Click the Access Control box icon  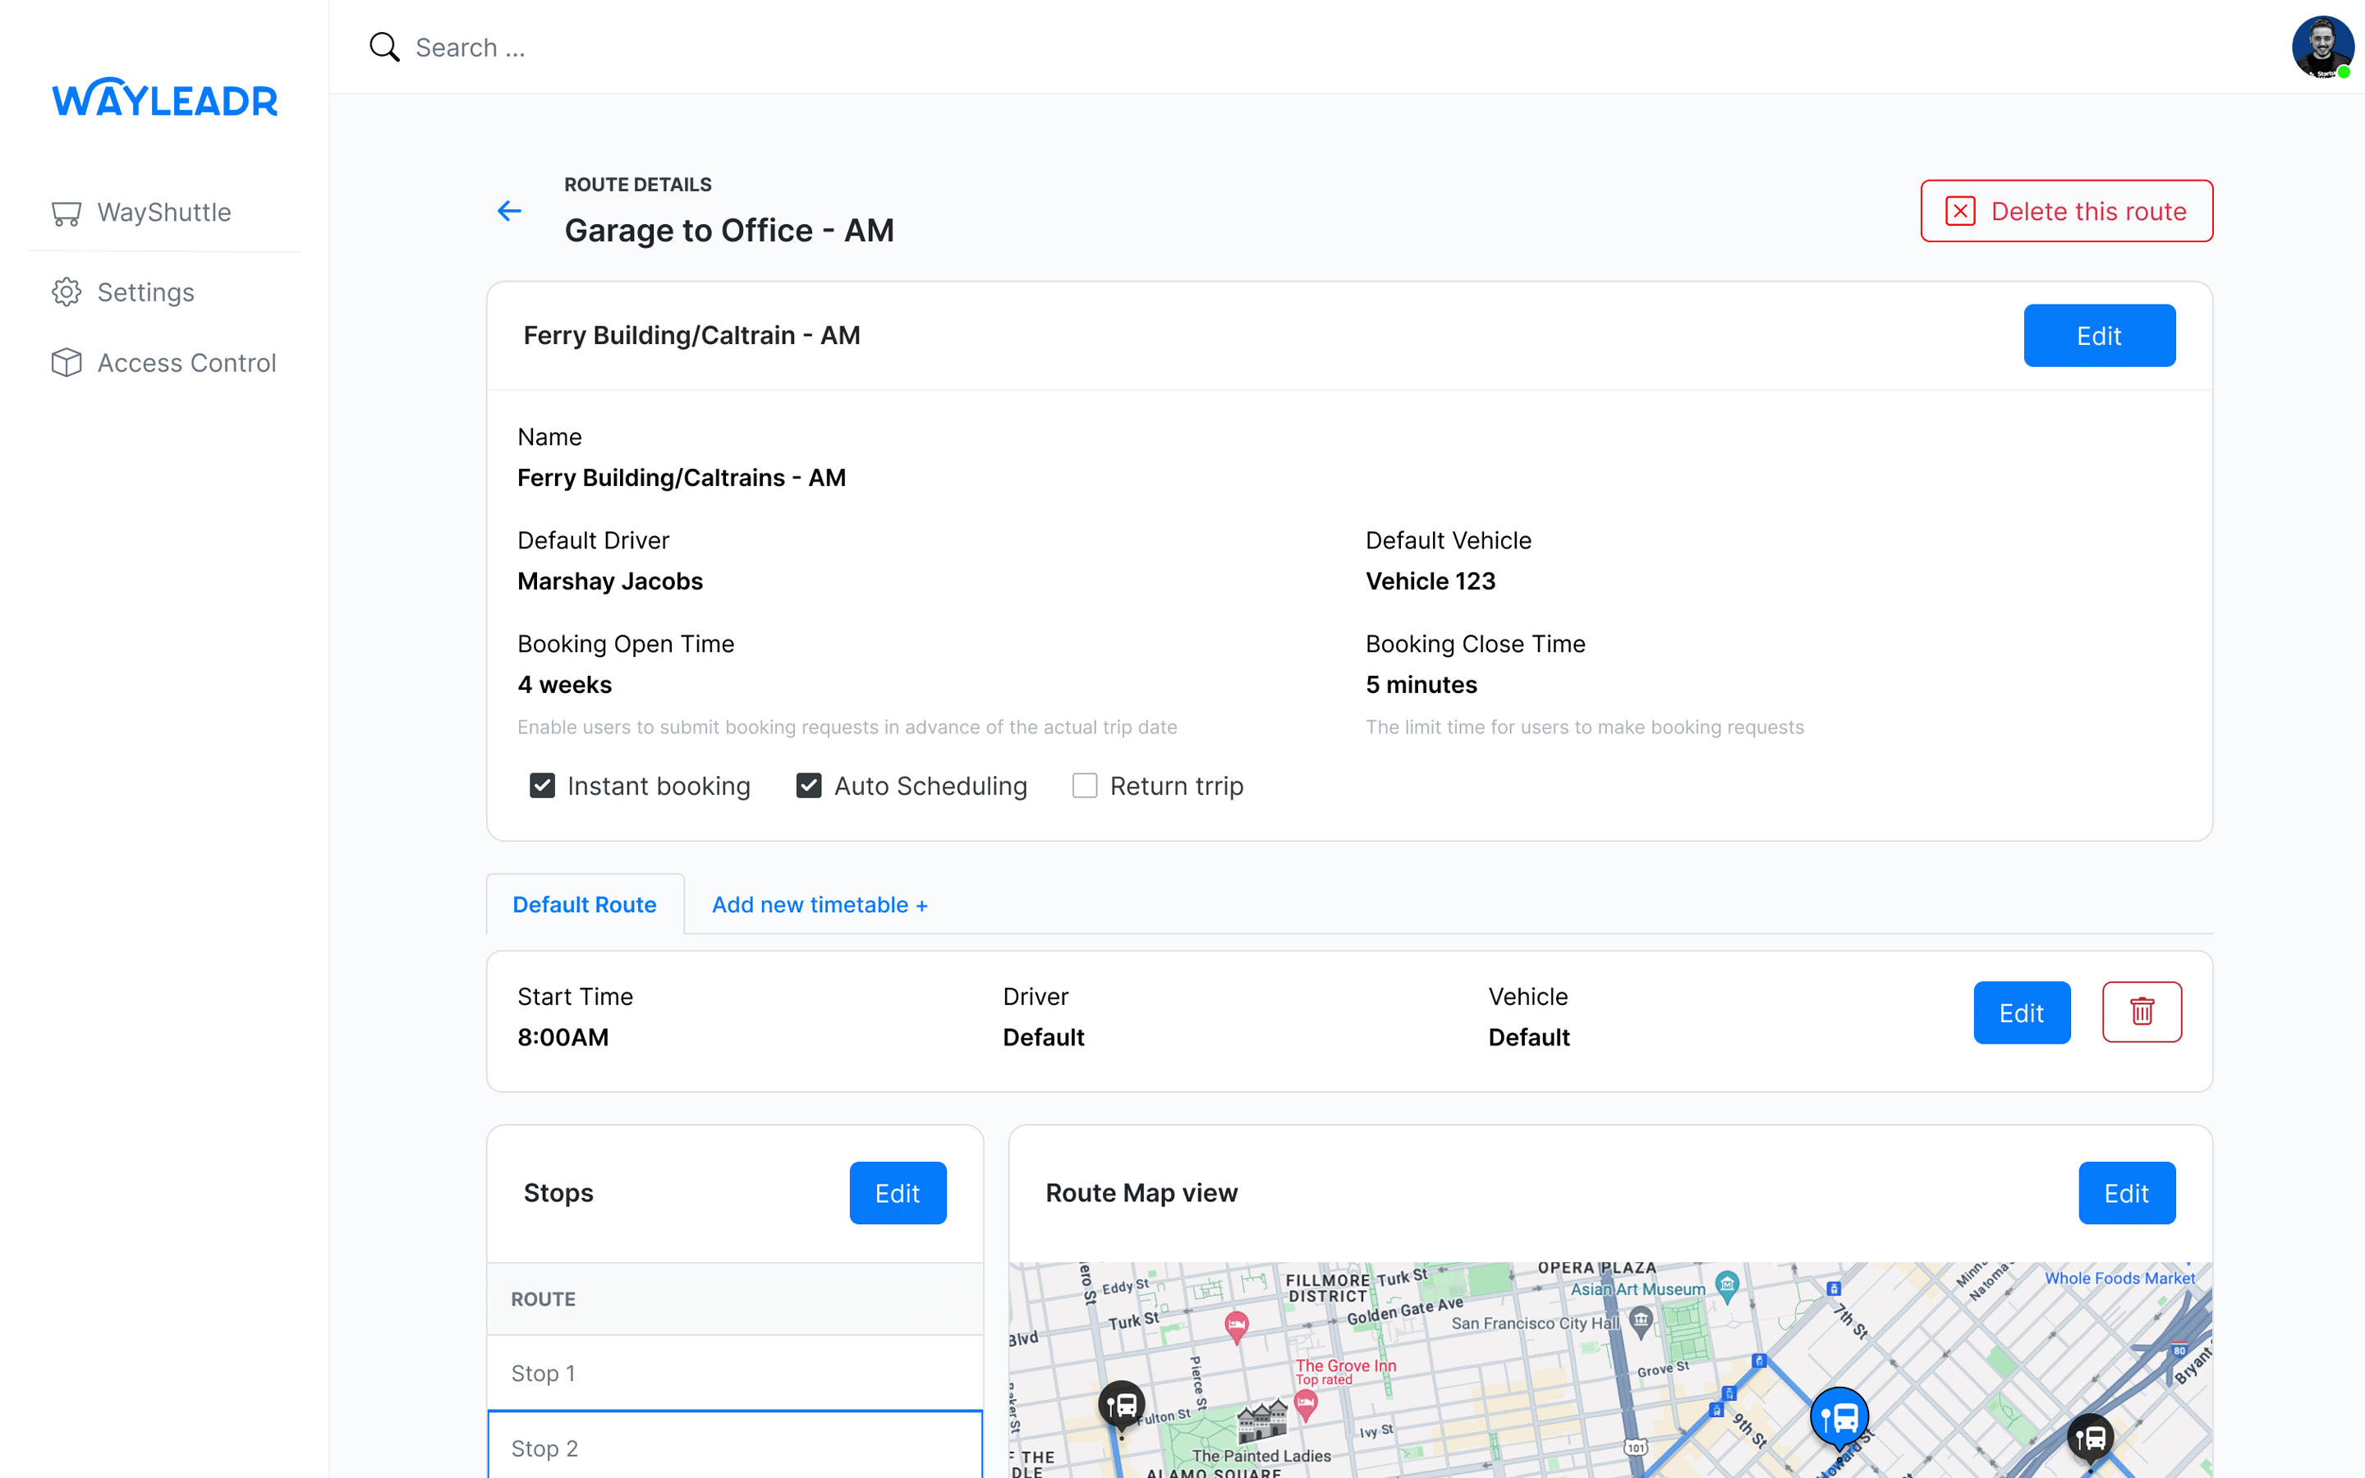(67, 361)
